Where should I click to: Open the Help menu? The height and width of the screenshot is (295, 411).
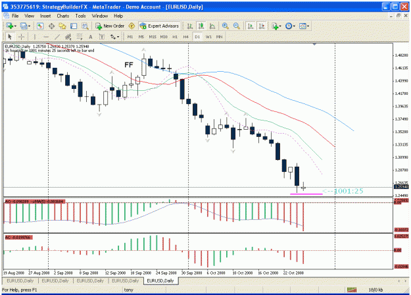(x=118, y=16)
